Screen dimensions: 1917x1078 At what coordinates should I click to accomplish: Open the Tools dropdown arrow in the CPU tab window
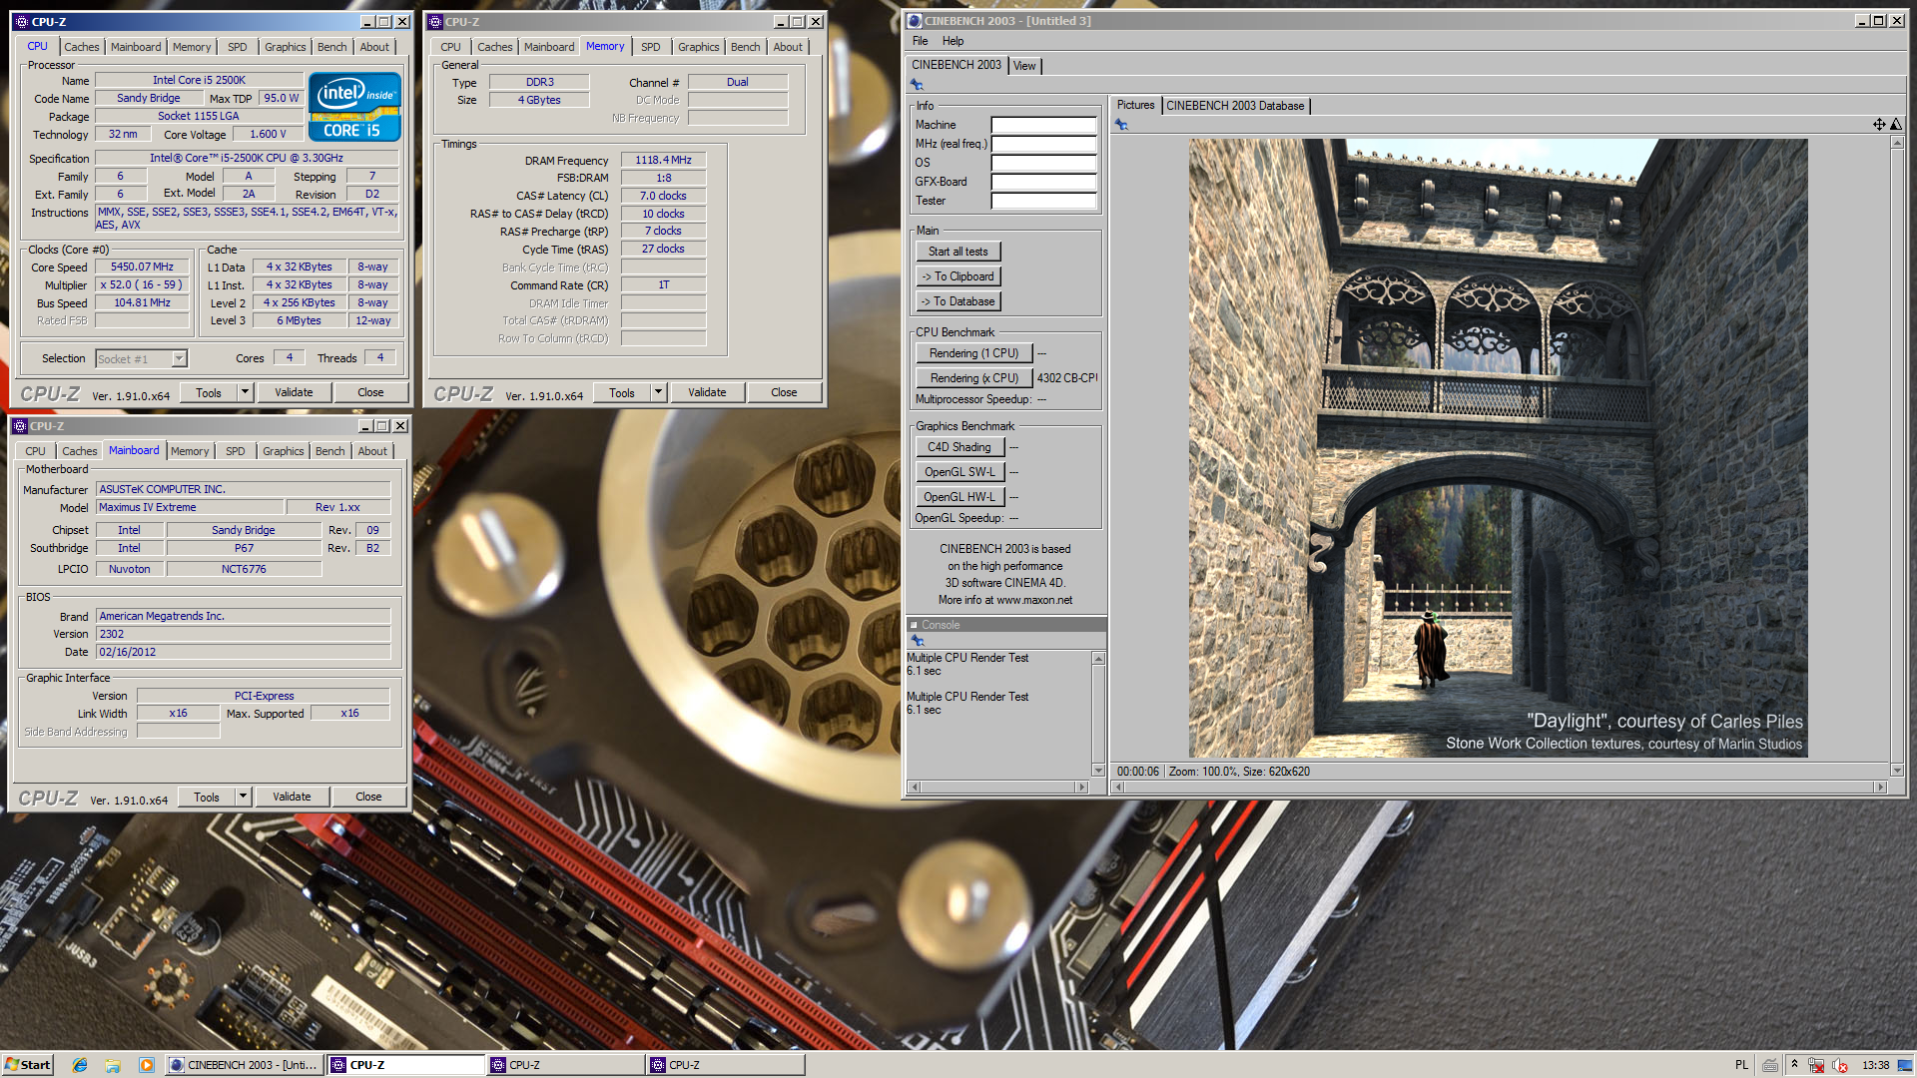pyautogui.click(x=245, y=392)
